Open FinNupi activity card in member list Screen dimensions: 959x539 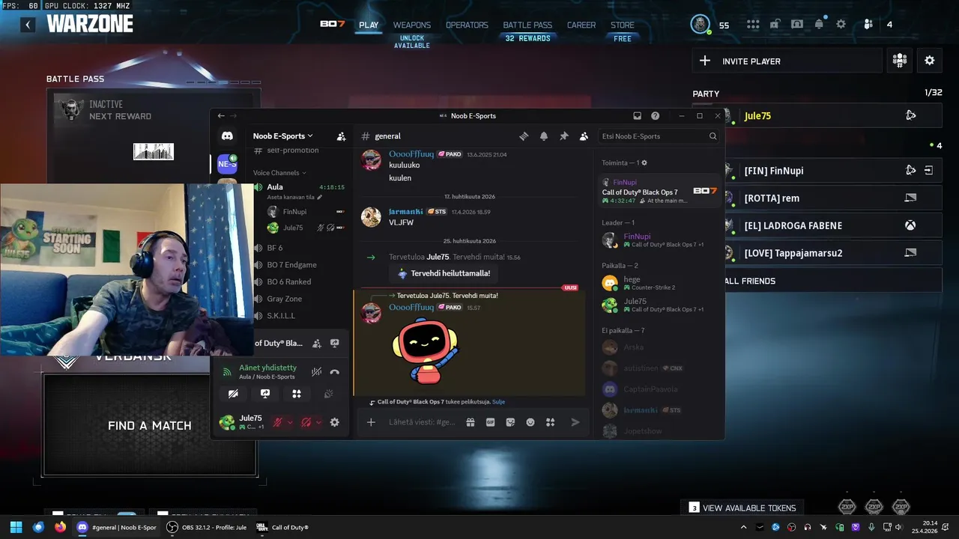click(x=659, y=192)
